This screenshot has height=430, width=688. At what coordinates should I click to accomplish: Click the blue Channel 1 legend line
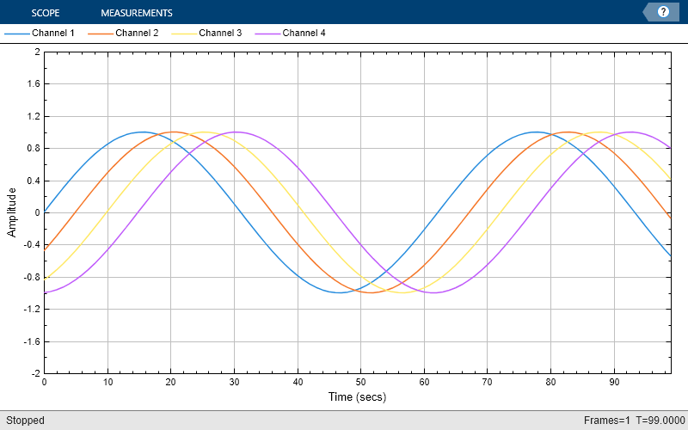pos(17,34)
